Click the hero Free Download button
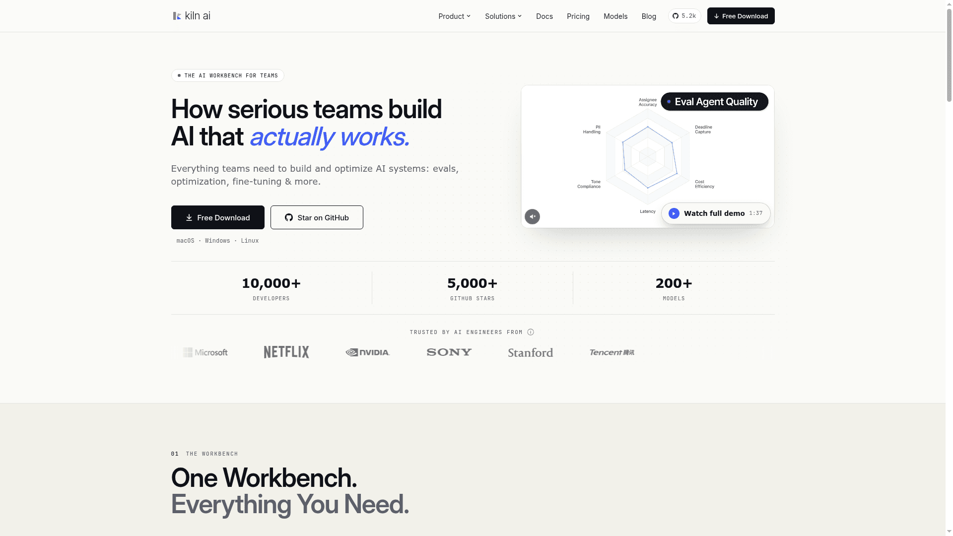The image size is (953, 536). coord(217,217)
